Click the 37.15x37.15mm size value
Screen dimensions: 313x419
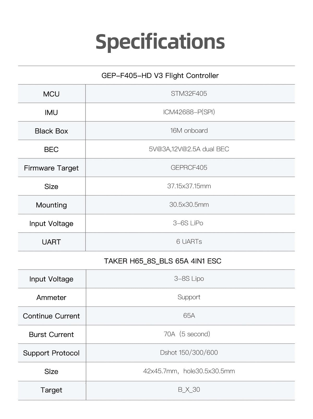coord(189,186)
